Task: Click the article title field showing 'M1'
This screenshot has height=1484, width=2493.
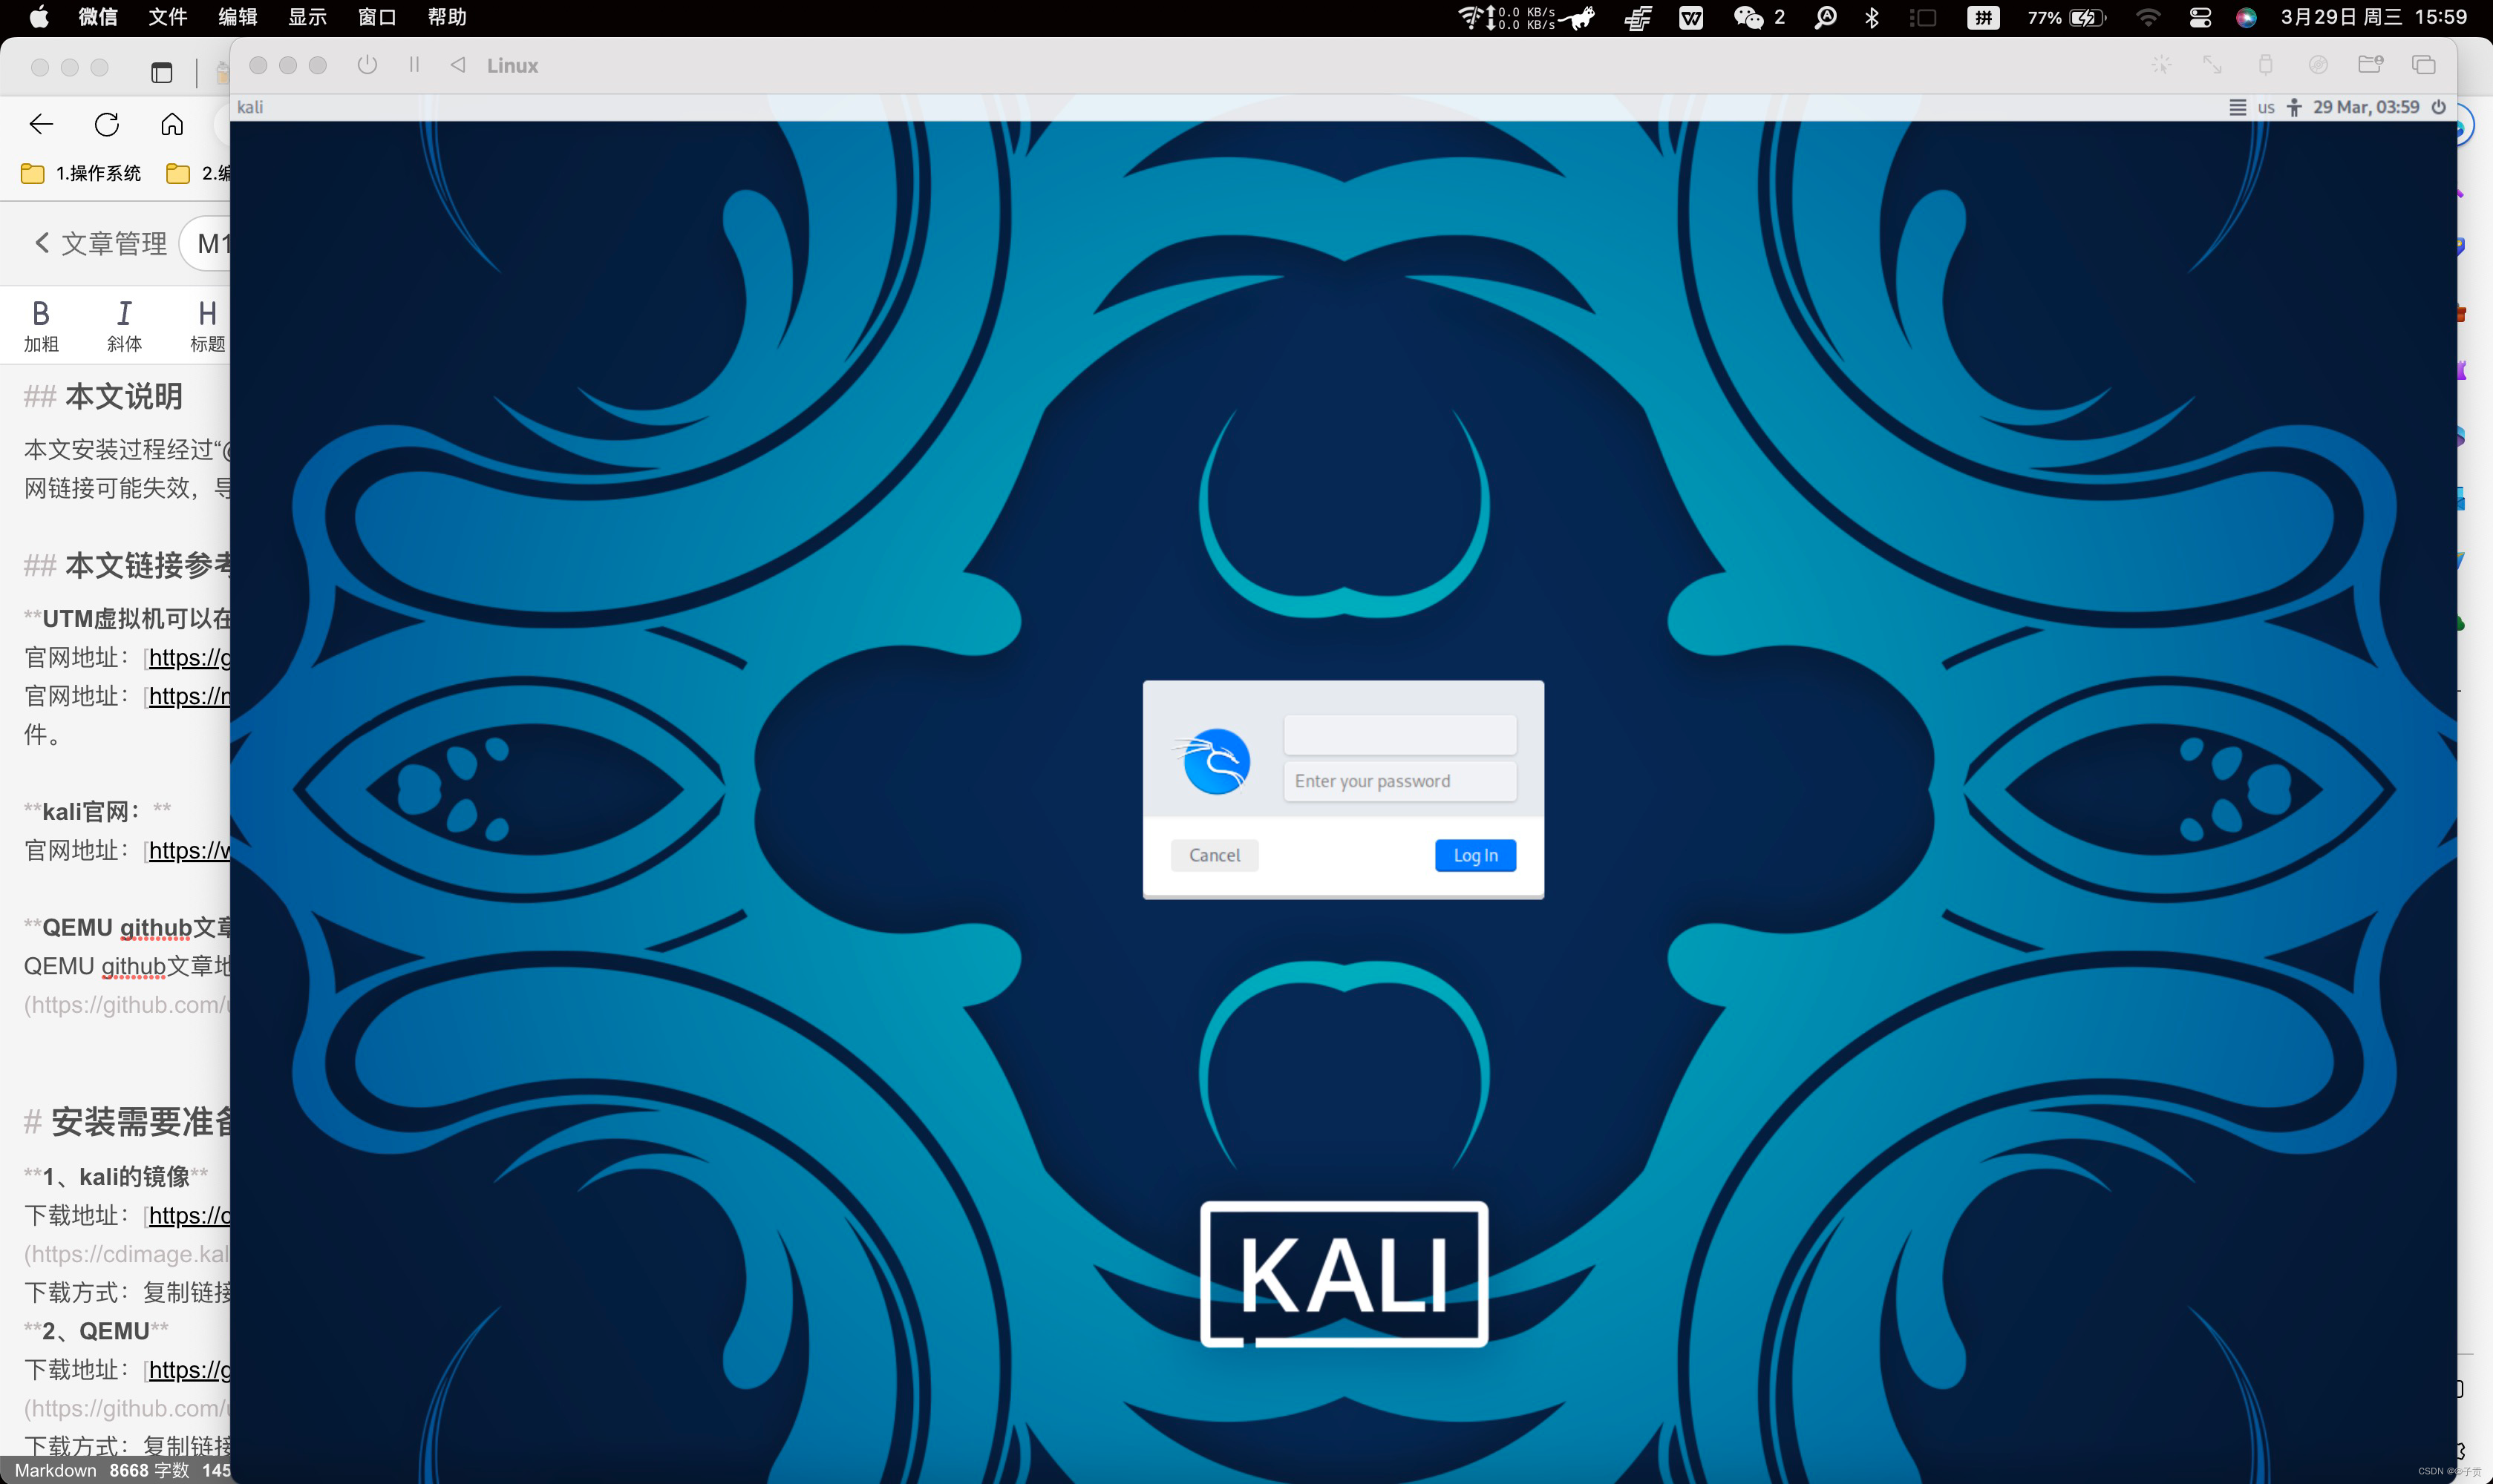Action: pyautogui.click(x=206, y=243)
